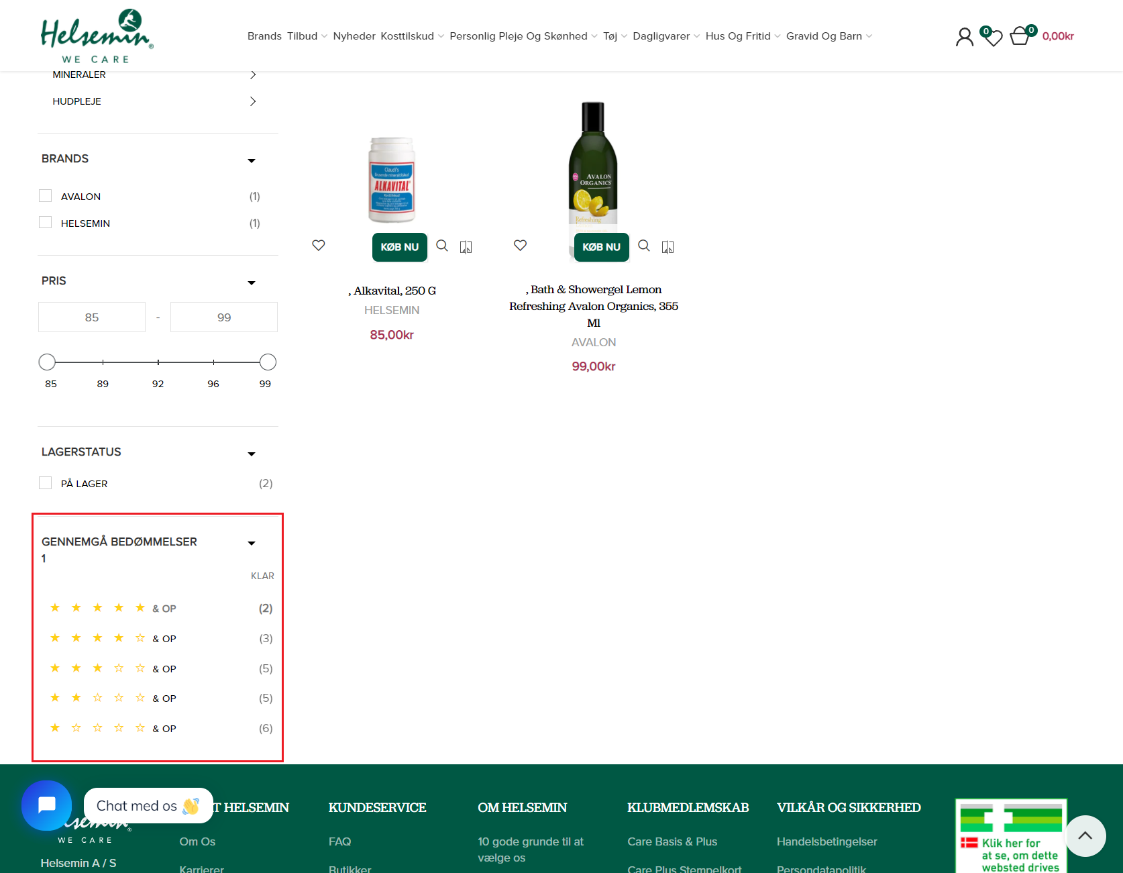
Task: Focus the minimum price field 85
Action: (x=92, y=317)
